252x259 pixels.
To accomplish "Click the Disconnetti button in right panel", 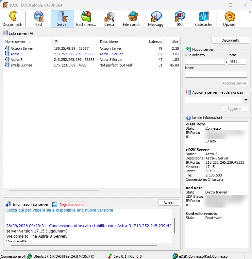I will point(230,40).
